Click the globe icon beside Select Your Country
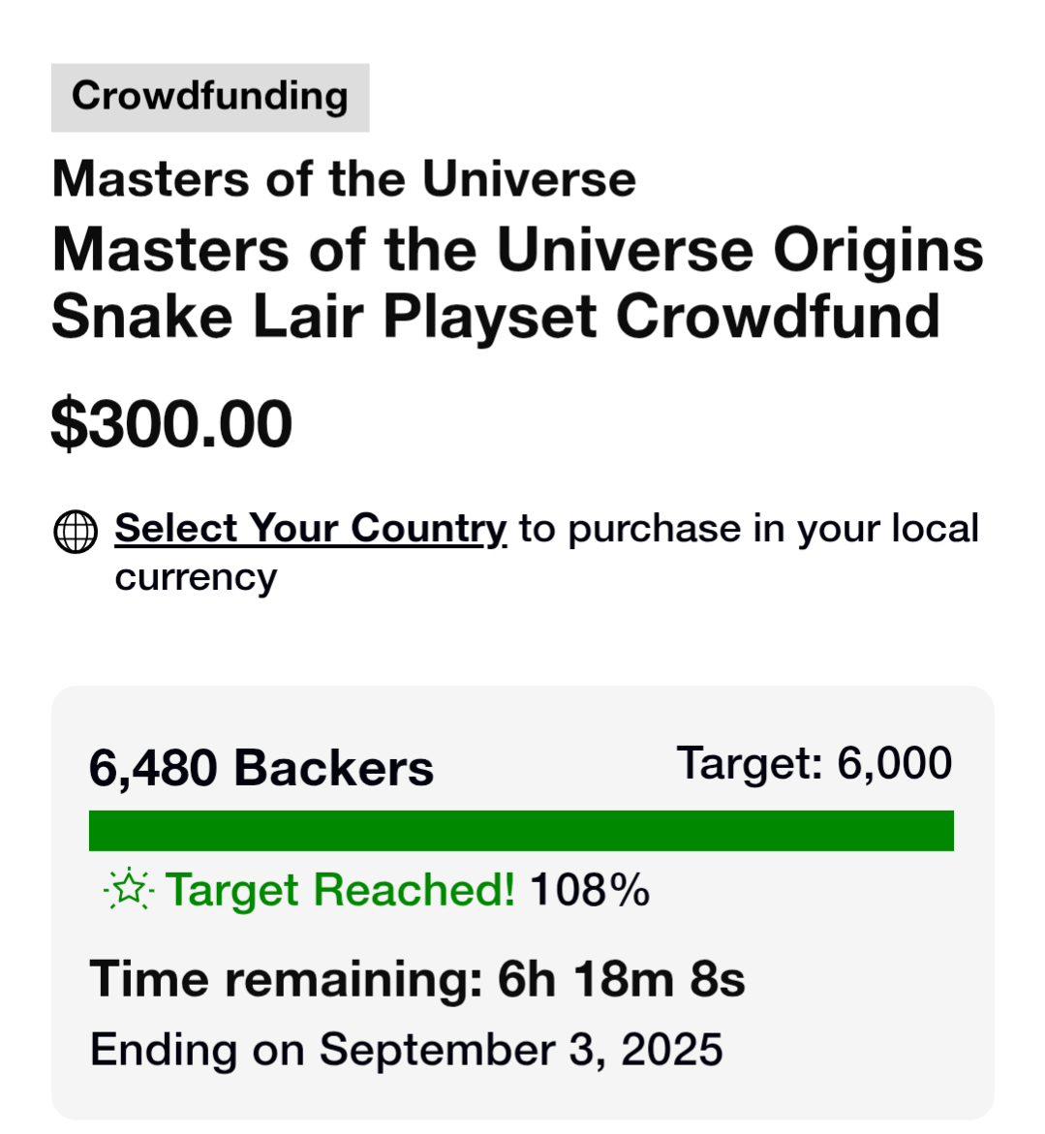1045x1134 pixels. [x=76, y=532]
